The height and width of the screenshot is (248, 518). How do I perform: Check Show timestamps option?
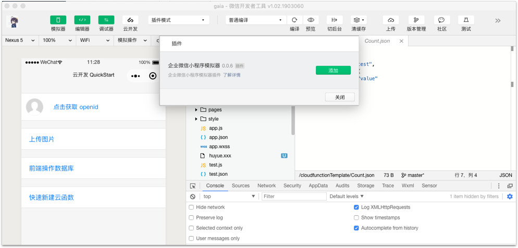pos(356,218)
